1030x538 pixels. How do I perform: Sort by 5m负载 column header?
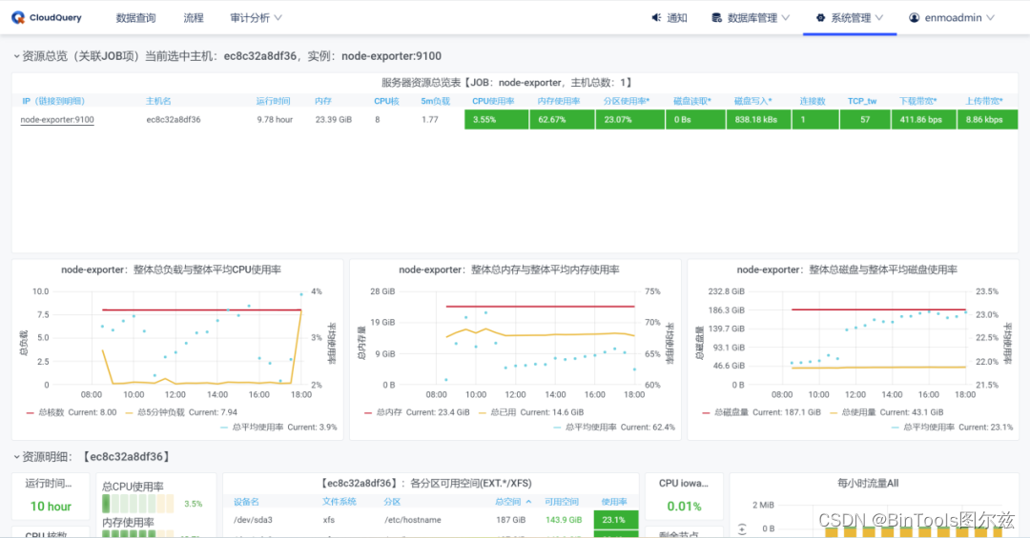(x=436, y=101)
